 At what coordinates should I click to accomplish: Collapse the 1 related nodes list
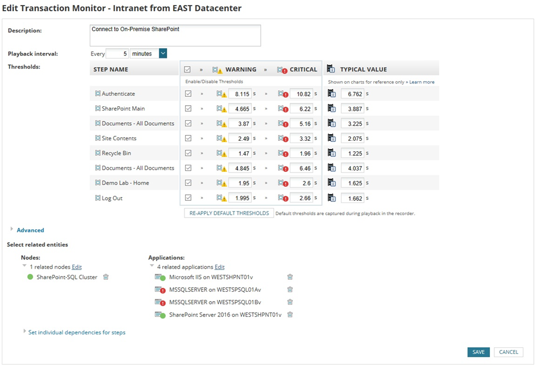point(24,265)
